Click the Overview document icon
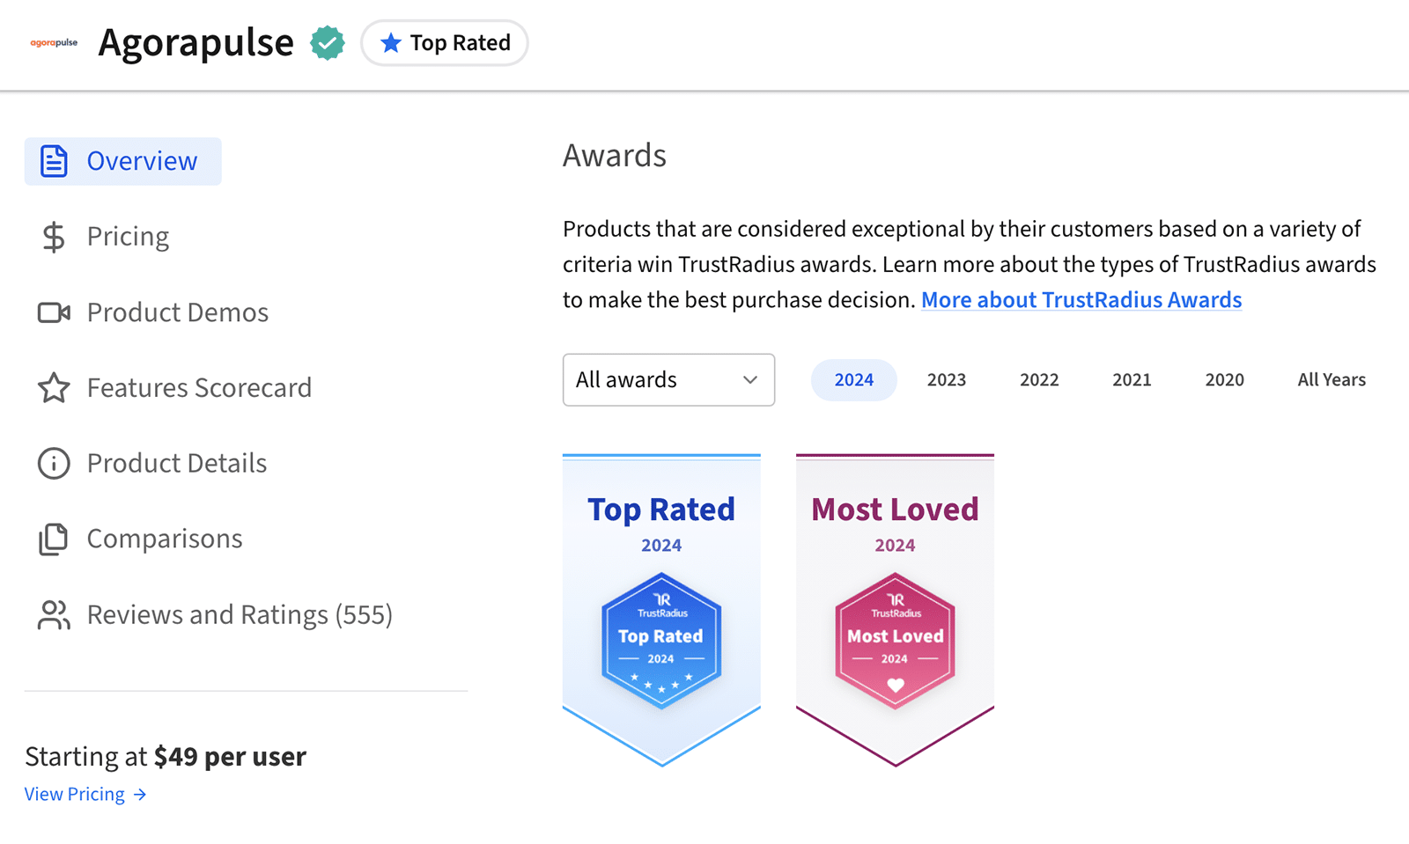 tap(54, 161)
